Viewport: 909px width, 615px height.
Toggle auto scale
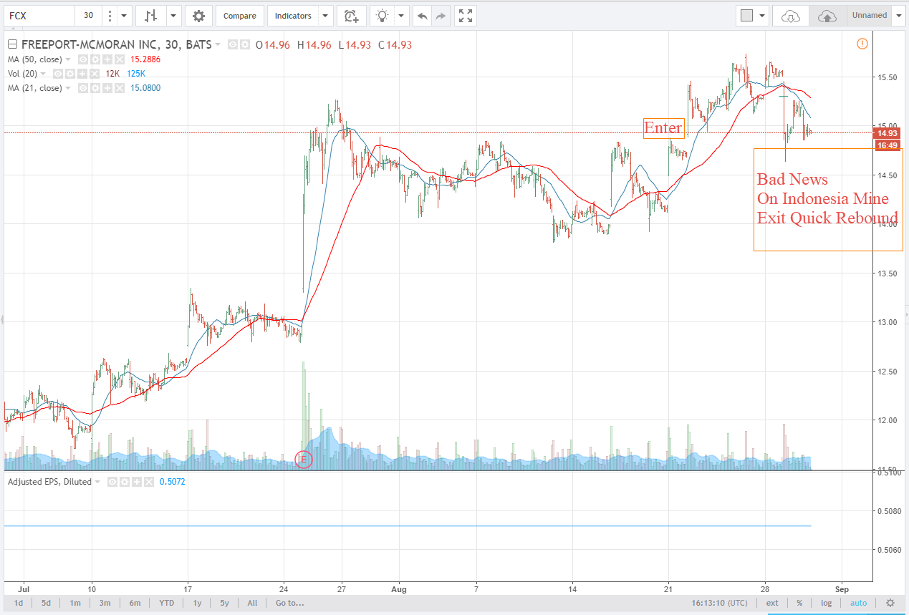[858, 603]
